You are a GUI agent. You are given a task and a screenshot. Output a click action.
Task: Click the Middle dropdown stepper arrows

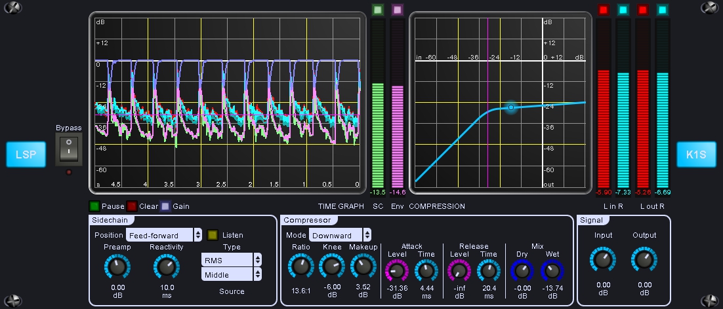[257, 274]
